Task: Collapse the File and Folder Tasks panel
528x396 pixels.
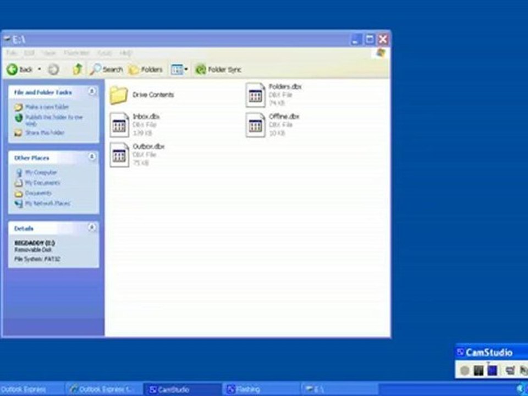Action: (92, 91)
